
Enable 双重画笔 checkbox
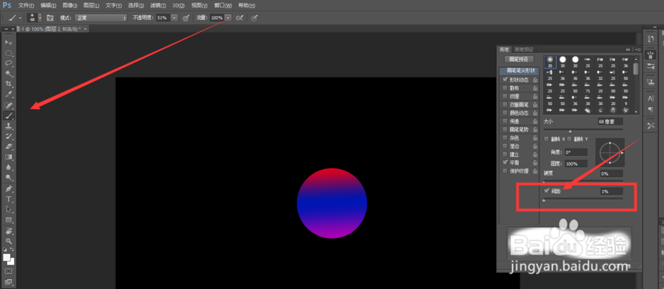(505, 105)
